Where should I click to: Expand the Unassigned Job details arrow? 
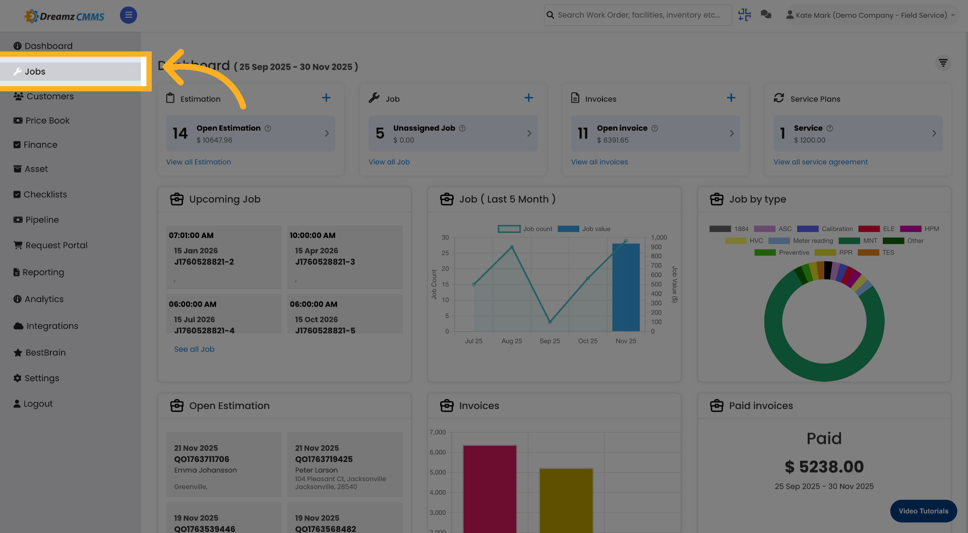(529, 133)
